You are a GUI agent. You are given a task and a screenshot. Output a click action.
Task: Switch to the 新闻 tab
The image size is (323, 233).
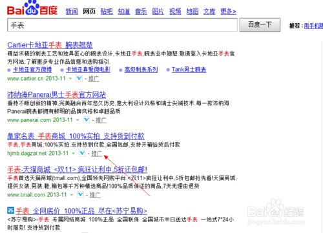72,11
